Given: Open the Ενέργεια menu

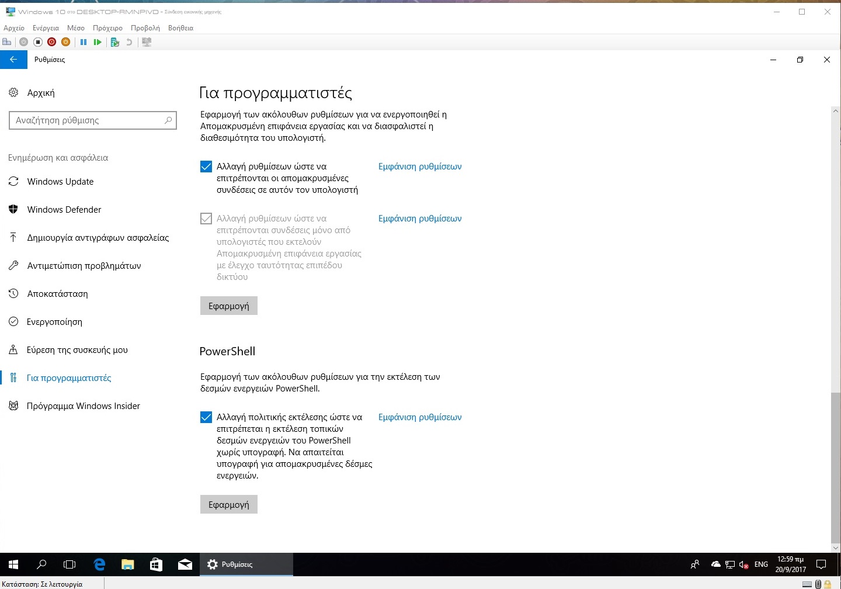Looking at the screenshot, I should pyautogui.click(x=46, y=28).
